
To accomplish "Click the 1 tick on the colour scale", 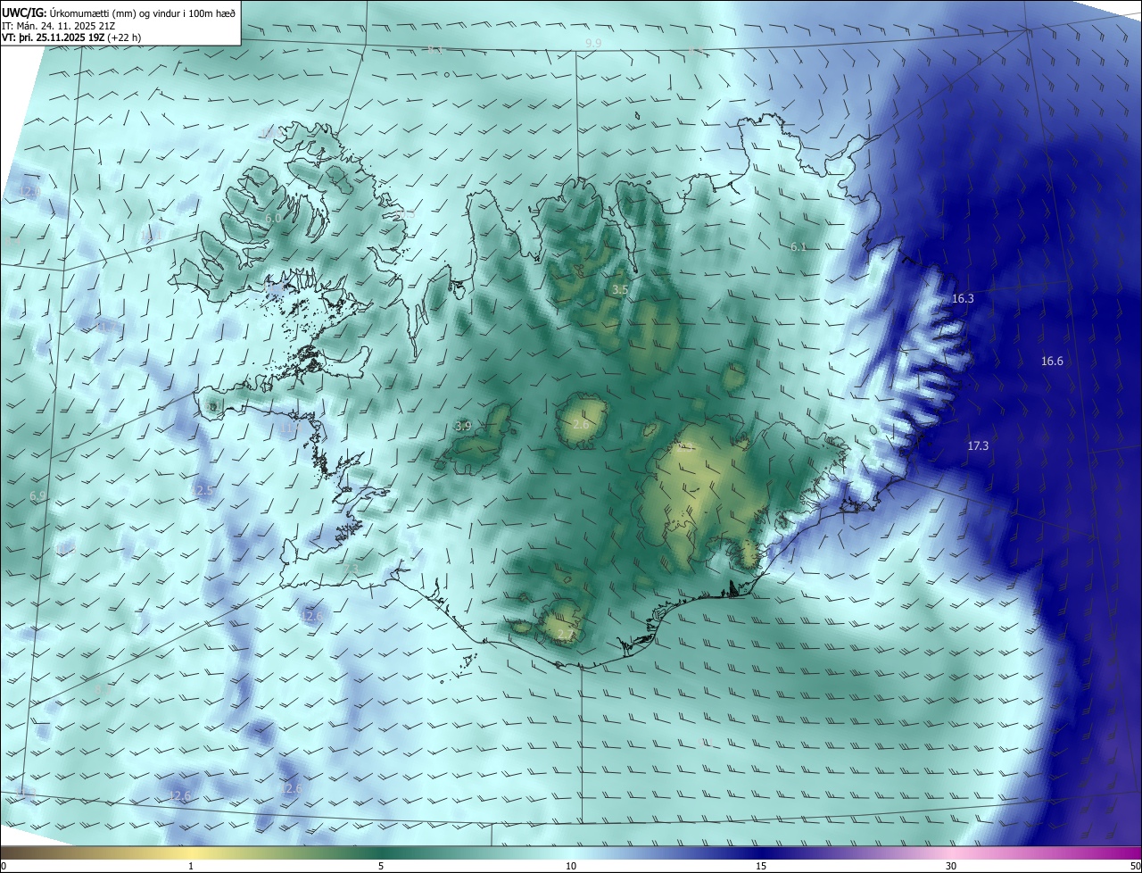I will click(191, 867).
